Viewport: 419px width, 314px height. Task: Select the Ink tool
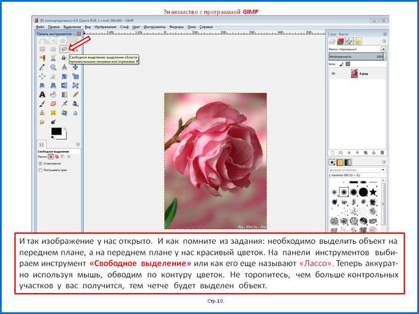75,103
